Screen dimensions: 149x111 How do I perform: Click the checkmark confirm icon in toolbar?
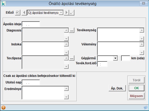(x=72, y=13)
